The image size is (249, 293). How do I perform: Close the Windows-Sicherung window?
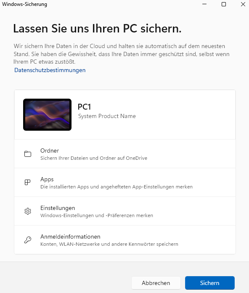[x=243, y=4]
